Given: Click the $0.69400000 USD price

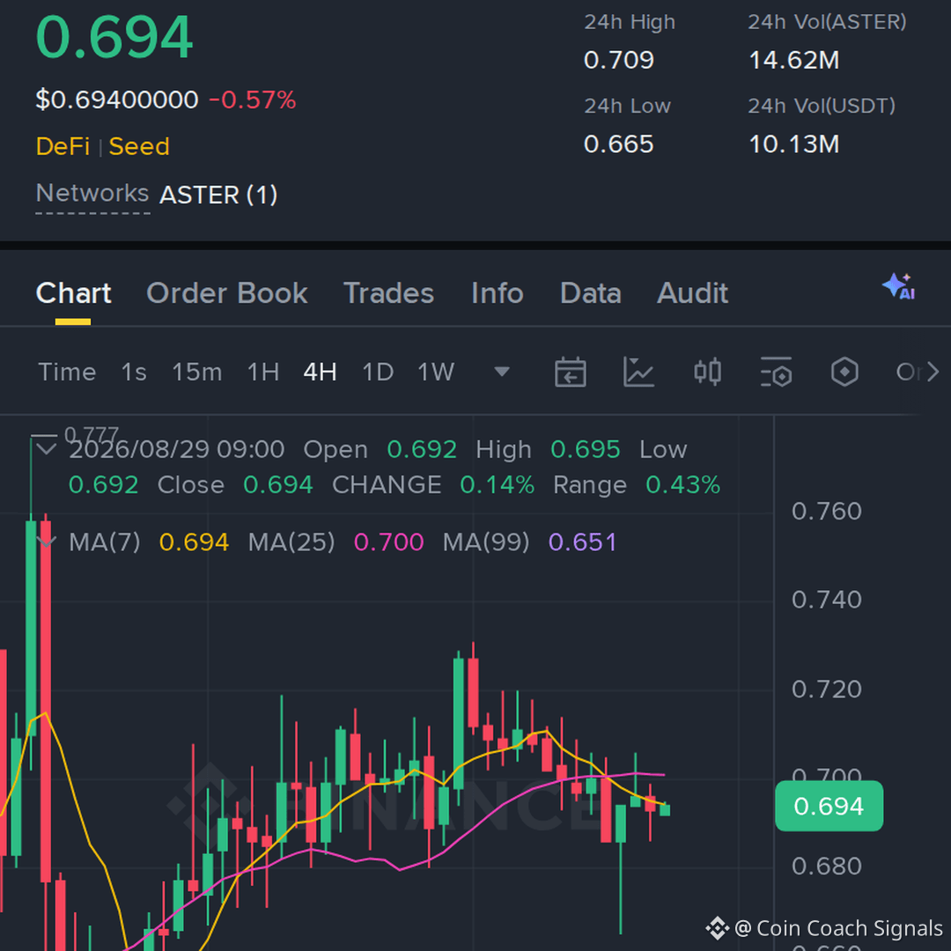Looking at the screenshot, I should click(117, 100).
